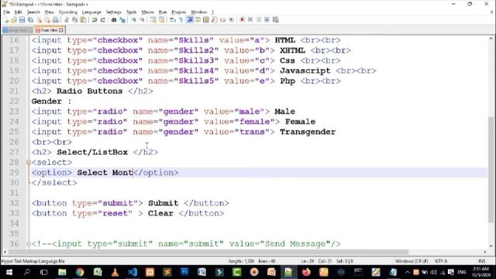Click the Copy toolbar icon
This screenshot has height=279, width=496.
(74, 20)
